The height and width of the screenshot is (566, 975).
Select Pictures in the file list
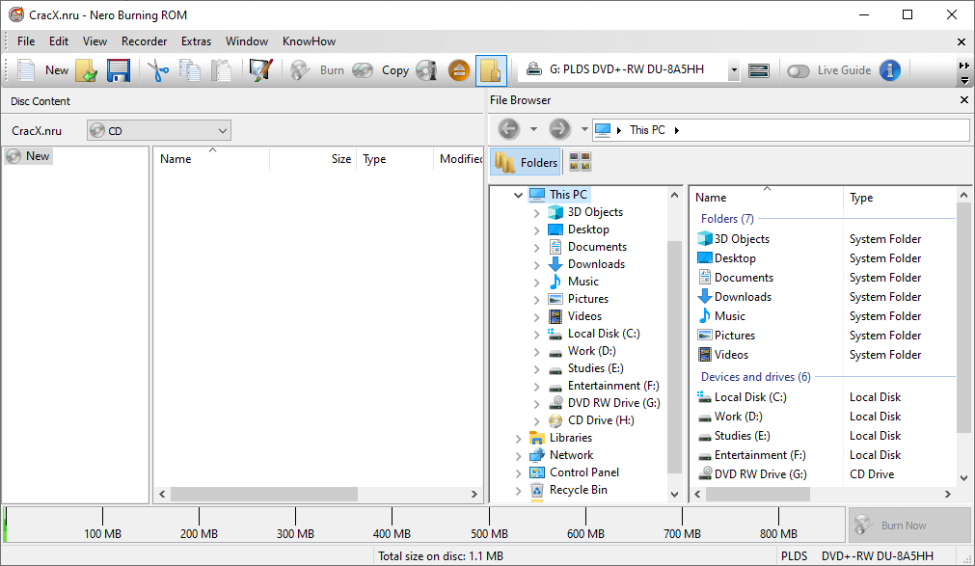pyautogui.click(x=734, y=336)
